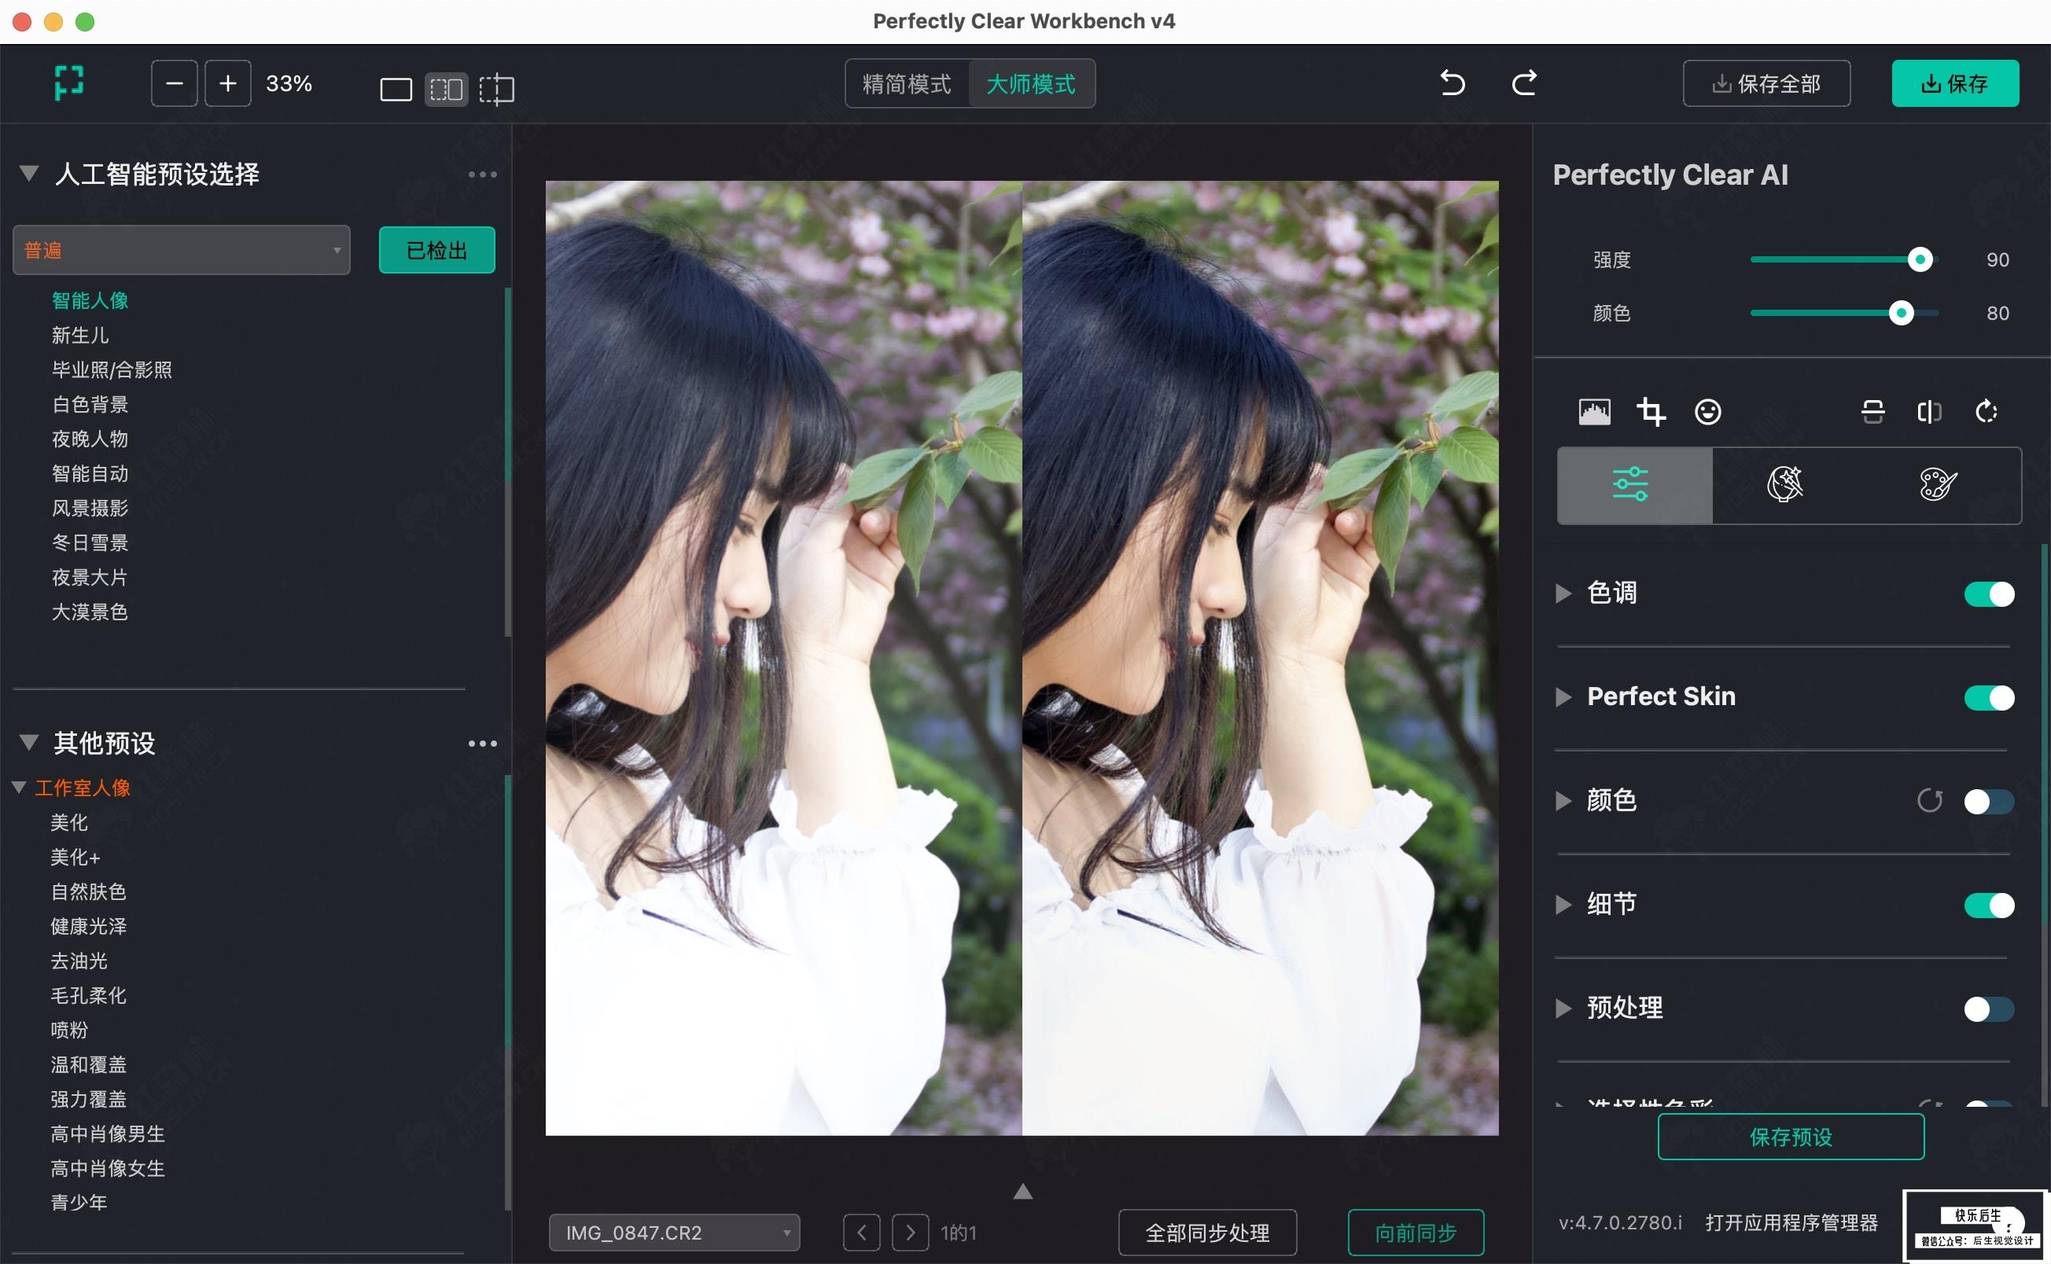Screen dimensions: 2051x1264
Task: Switch to 精简模式
Action: [908, 83]
